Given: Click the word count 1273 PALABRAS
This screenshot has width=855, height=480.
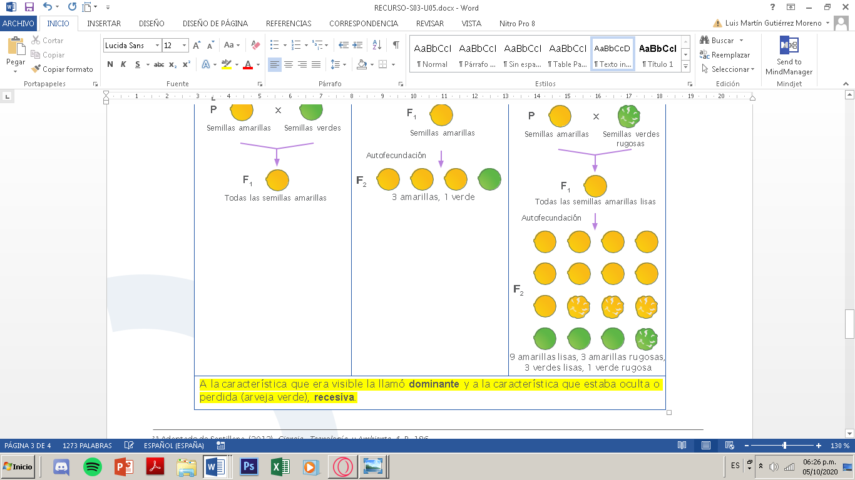Looking at the screenshot, I should (x=87, y=446).
